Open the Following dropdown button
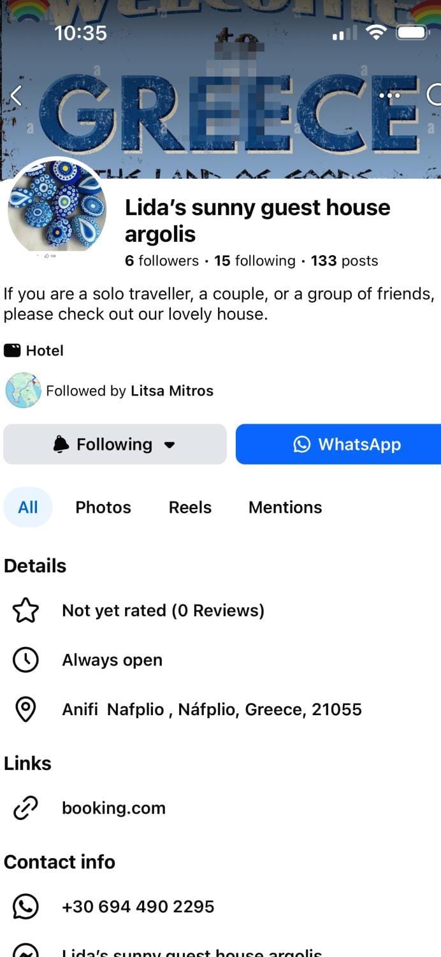This screenshot has width=441, height=957. click(115, 444)
